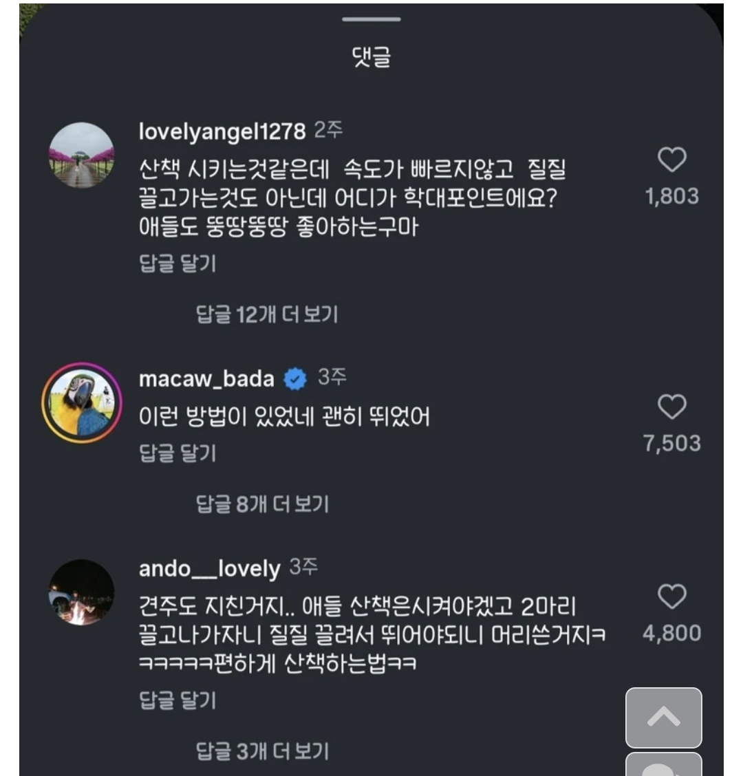Reply to macaw_bada via 답글 달기
The width and height of the screenshot is (743, 776).
coord(177,453)
